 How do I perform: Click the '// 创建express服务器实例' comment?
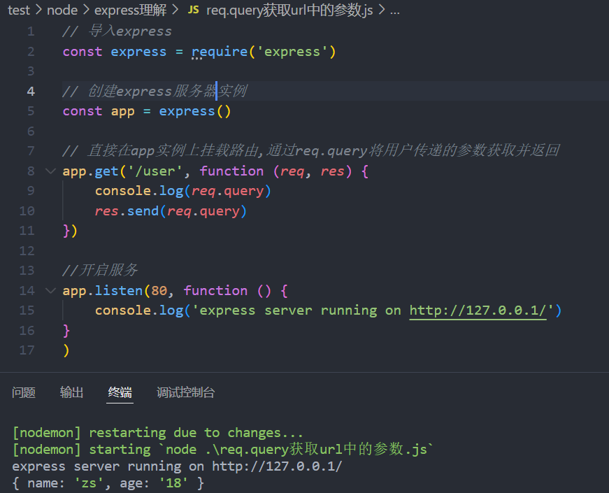click(x=155, y=92)
